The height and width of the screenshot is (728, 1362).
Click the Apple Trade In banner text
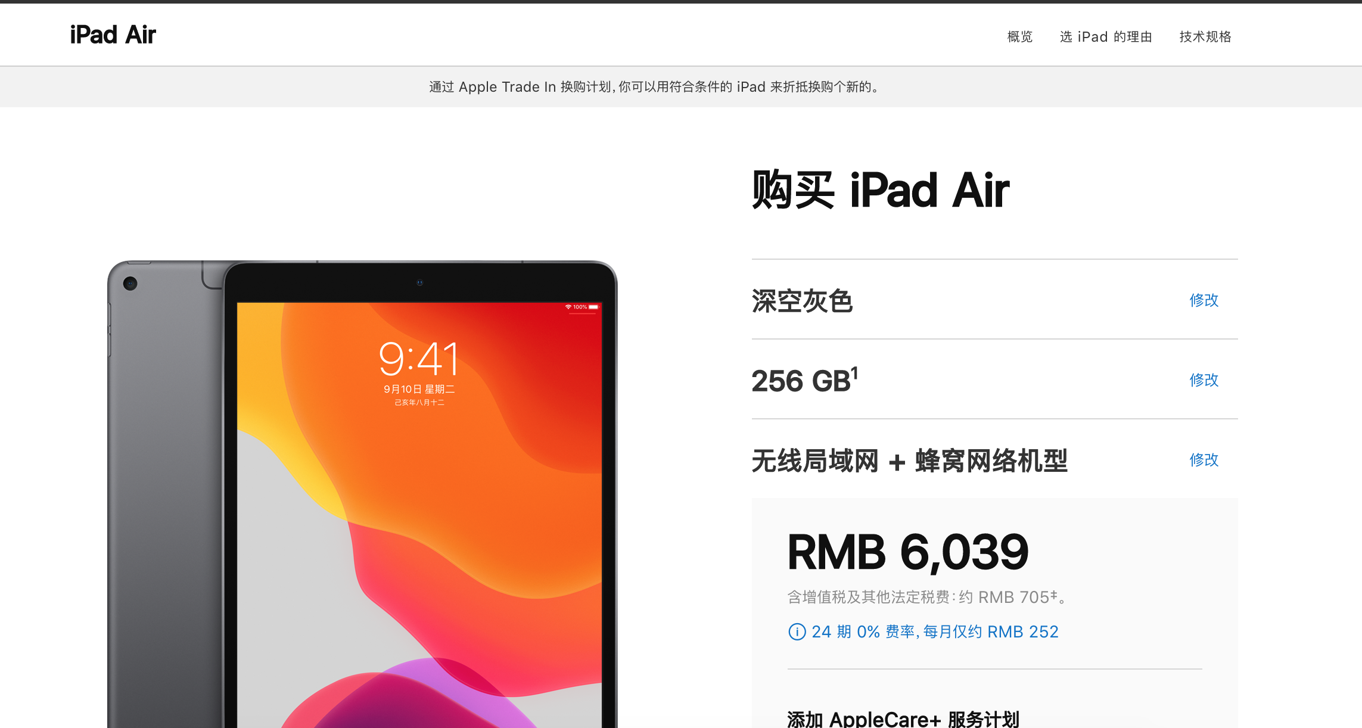(x=655, y=87)
